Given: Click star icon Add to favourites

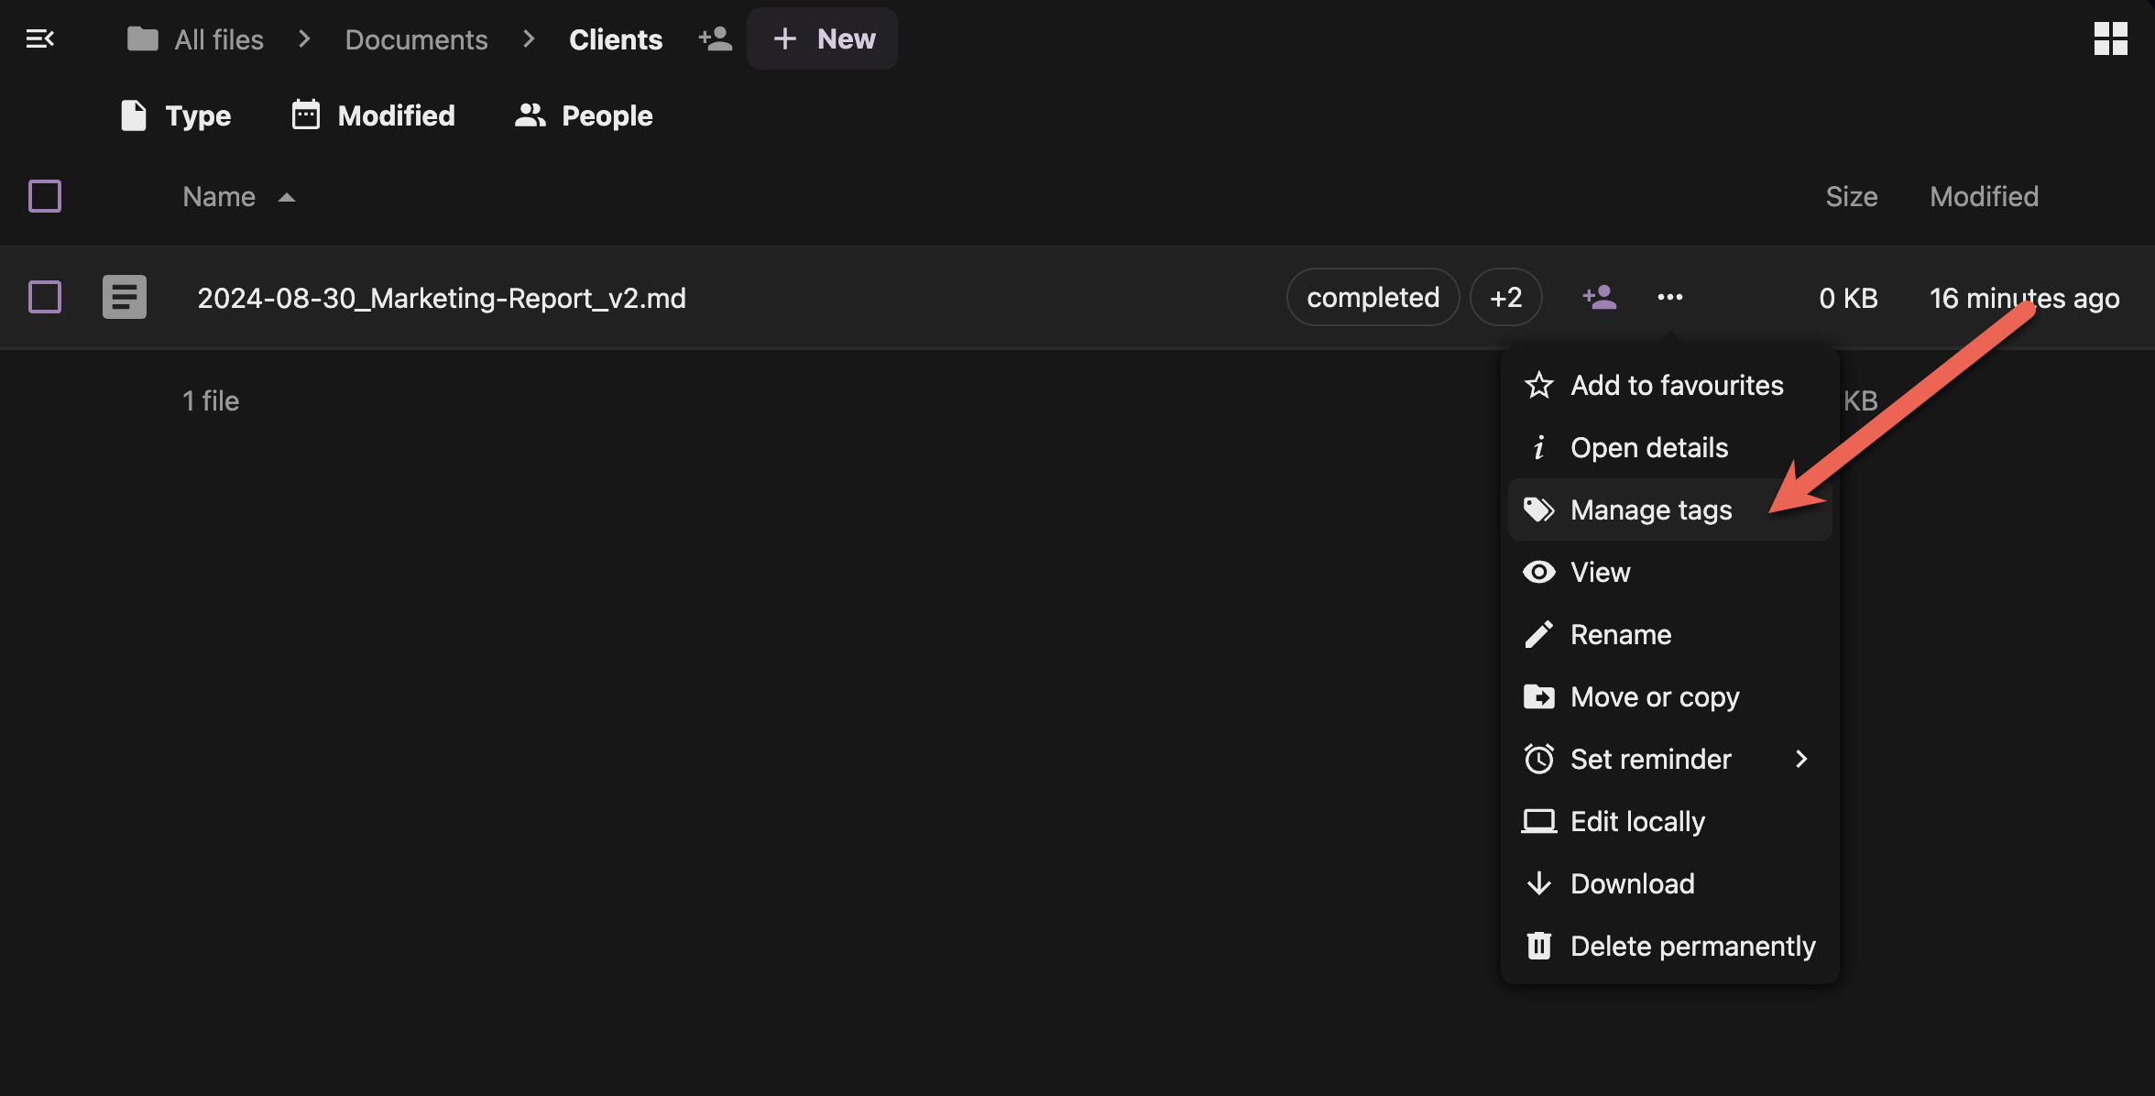Looking at the screenshot, I should pos(1539,385).
